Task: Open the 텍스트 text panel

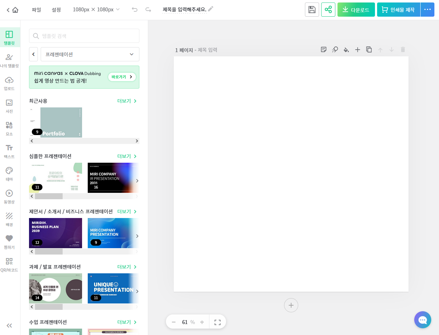Action: pyautogui.click(x=10, y=151)
